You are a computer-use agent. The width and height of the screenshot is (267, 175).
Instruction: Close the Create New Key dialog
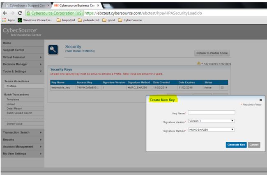(x=260, y=100)
